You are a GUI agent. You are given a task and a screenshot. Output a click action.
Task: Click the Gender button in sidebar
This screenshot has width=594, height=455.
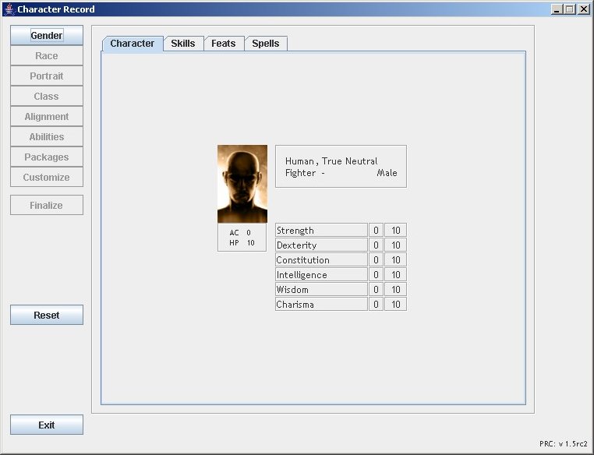click(x=47, y=36)
